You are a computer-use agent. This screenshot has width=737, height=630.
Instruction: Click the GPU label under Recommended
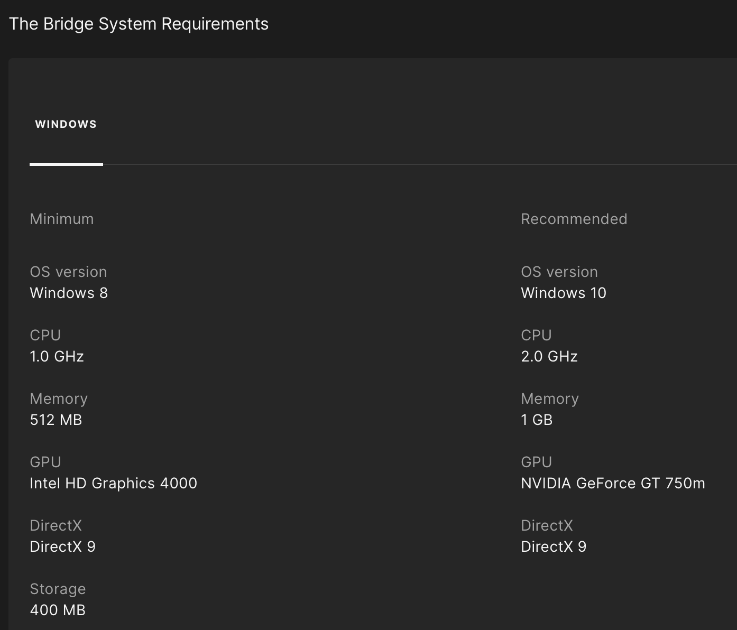(x=536, y=462)
